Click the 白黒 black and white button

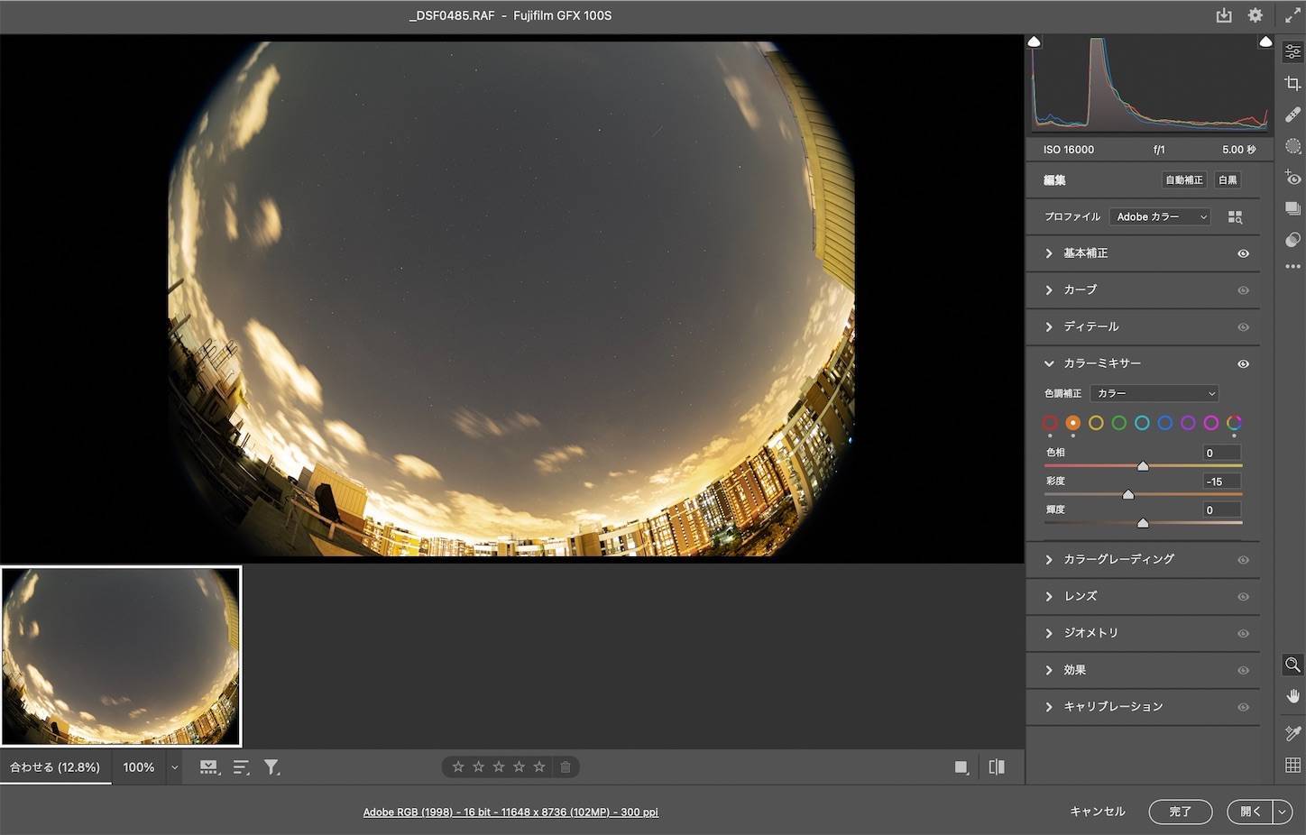1228,180
